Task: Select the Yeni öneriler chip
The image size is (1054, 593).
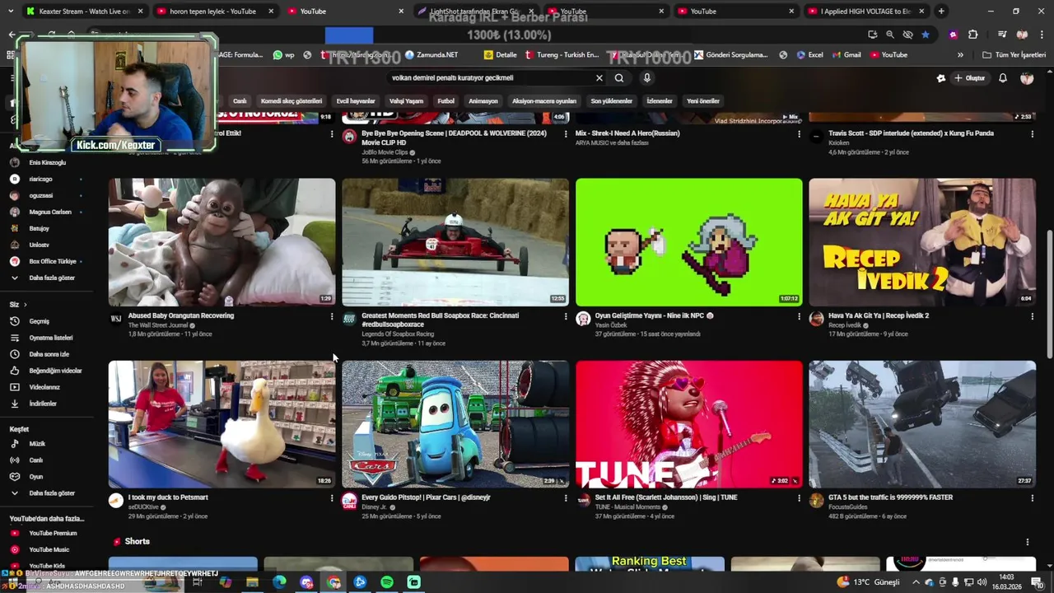Action: point(703,101)
